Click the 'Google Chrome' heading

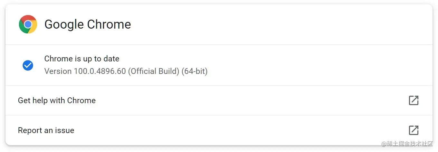point(88,24)
